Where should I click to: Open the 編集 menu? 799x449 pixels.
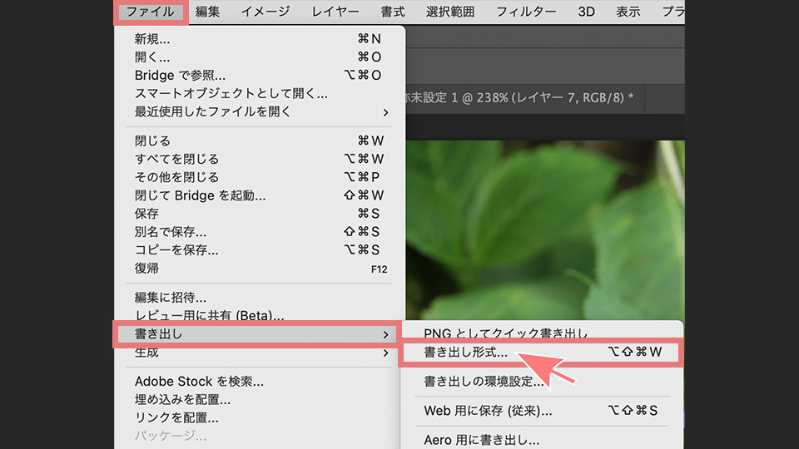207,12
